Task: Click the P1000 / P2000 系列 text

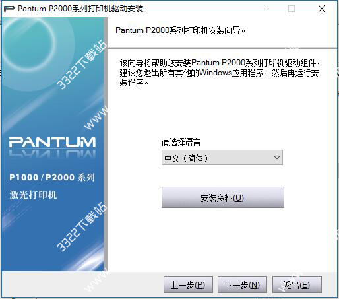Action: tap(52, 178)
